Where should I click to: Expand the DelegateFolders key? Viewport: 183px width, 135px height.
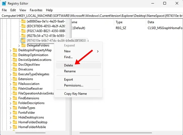pos(19,46)
